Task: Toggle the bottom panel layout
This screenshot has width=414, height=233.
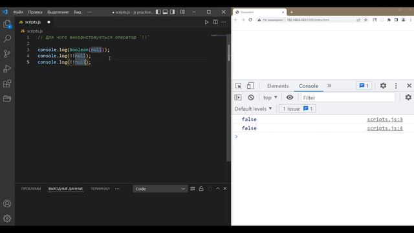Action: point(166,12)
